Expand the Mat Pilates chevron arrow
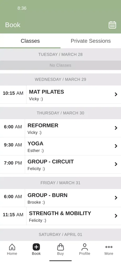 pyautogui.click(x=116, y=94)
